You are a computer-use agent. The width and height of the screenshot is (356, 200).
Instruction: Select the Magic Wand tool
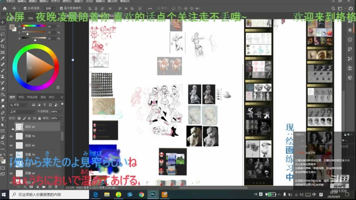tap(3, 40)
